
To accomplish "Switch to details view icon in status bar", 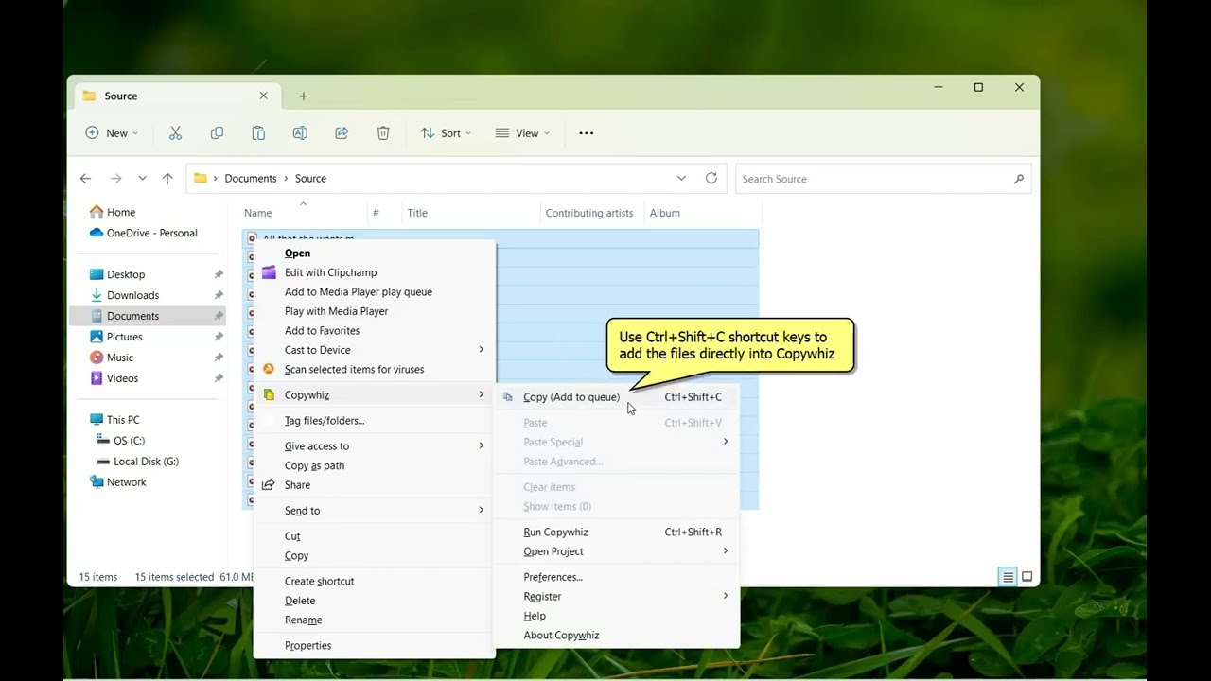I will pos(1009,577).
